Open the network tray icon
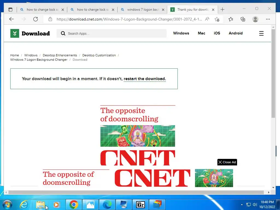 coord(248,205)
